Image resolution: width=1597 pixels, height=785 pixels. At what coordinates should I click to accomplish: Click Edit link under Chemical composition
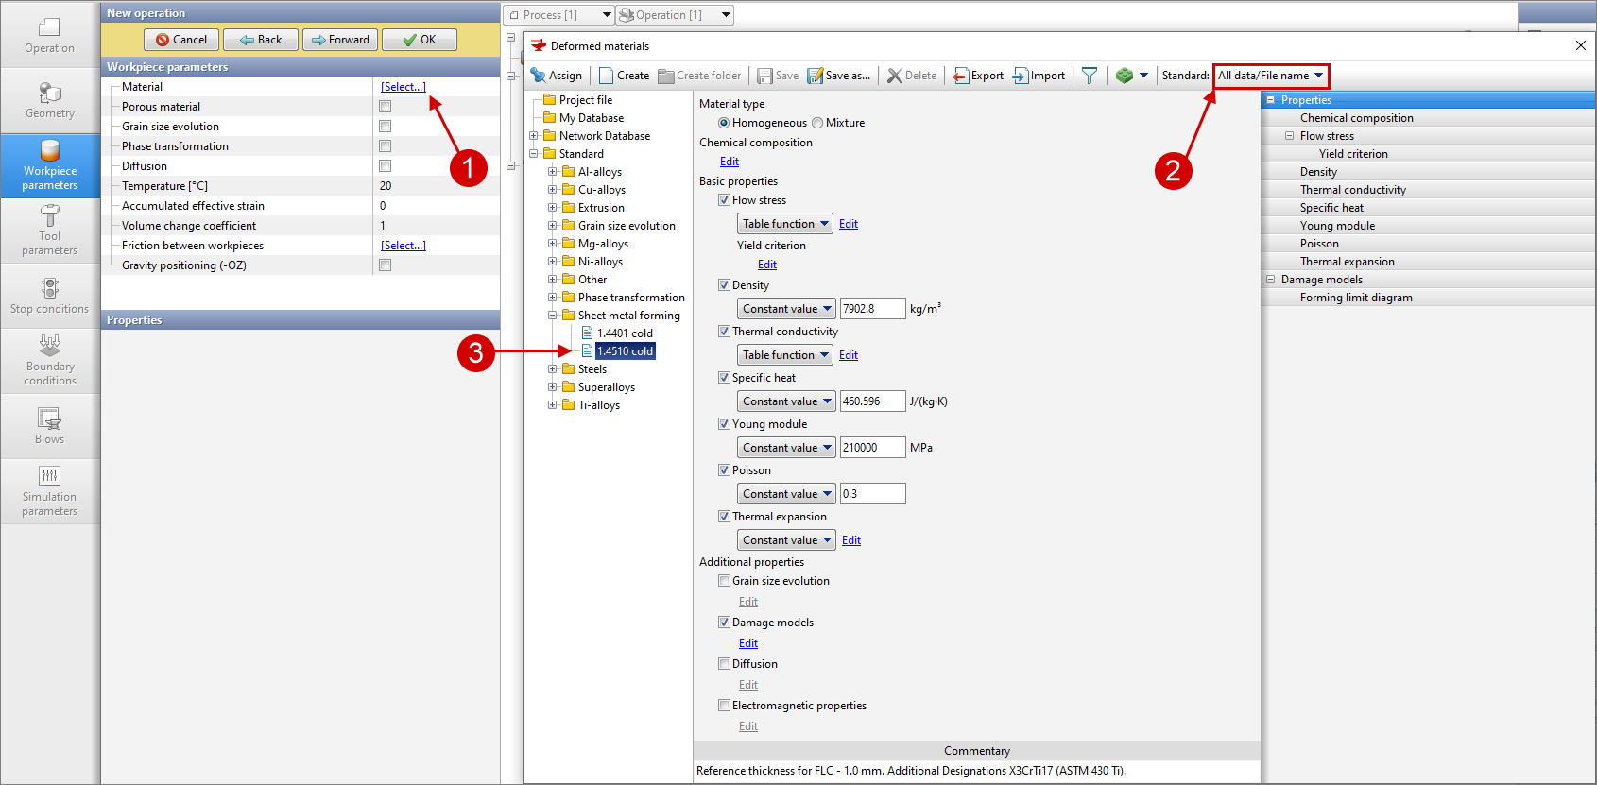730,162
